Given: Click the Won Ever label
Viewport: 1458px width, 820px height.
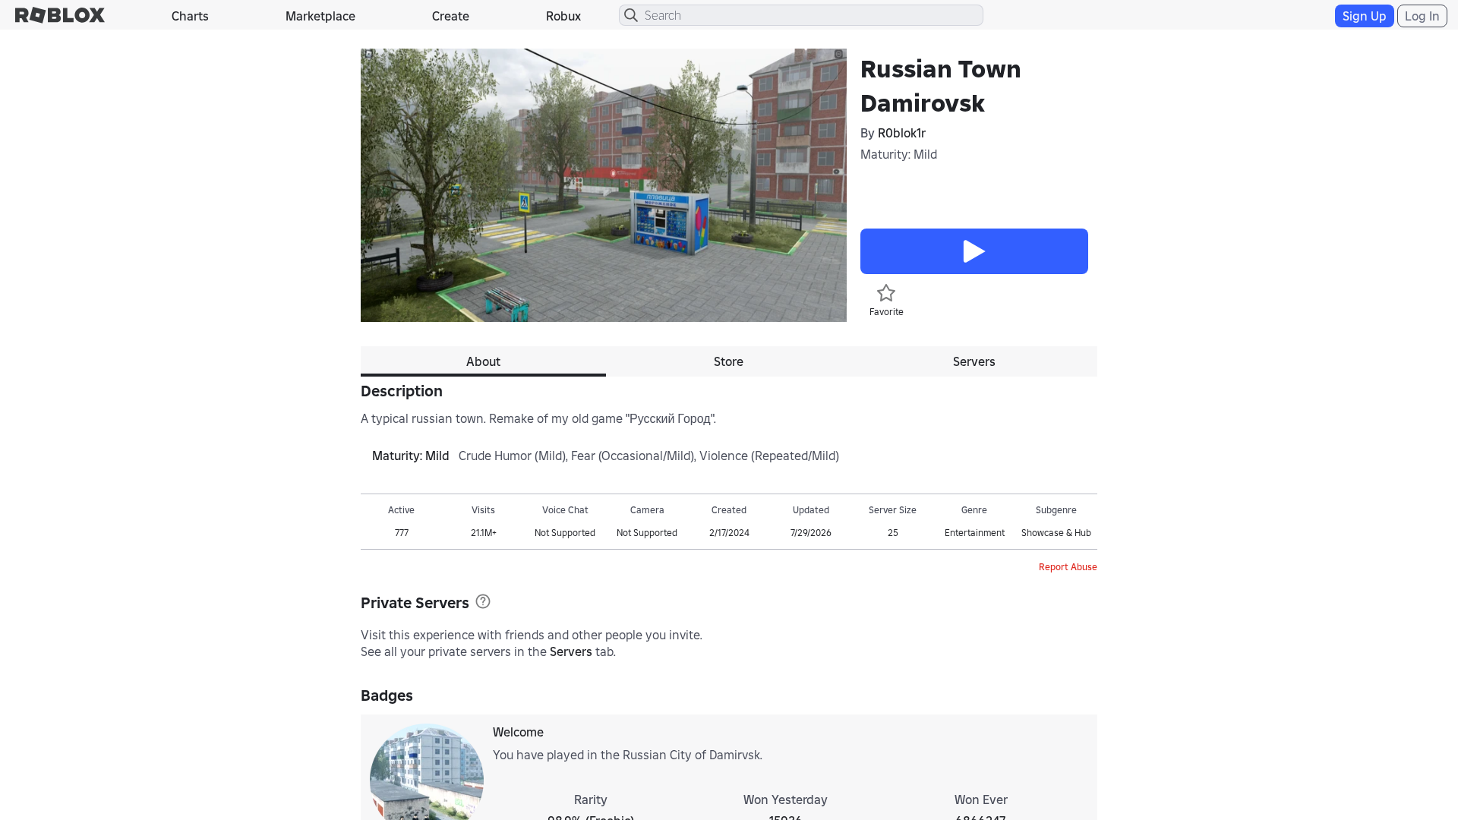Looking at the screenshot, I should 981,799.
